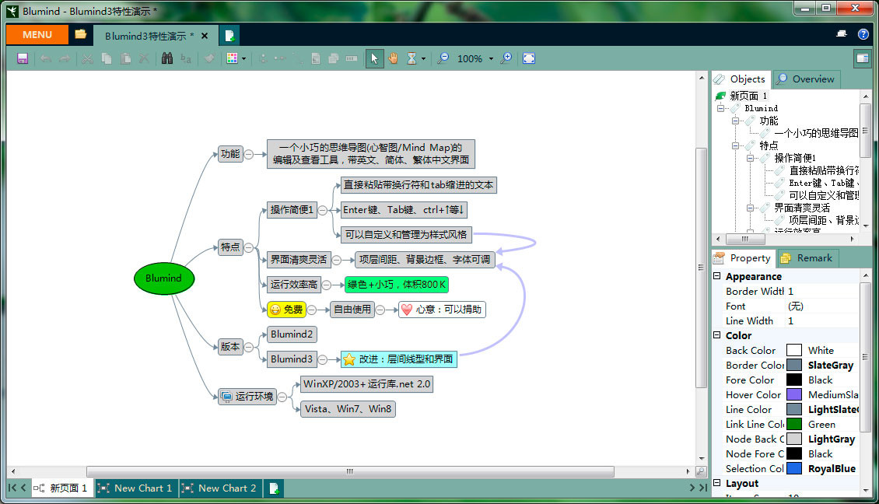
Task: Go to first page tab arrow
Action: pyautogui.click(x=12, y=488)
